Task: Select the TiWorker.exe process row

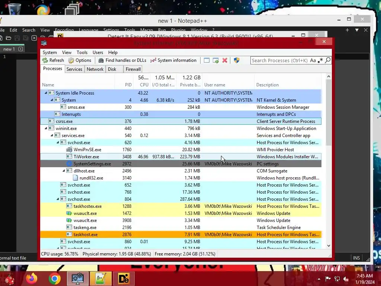Action: (x=181, y=157)
